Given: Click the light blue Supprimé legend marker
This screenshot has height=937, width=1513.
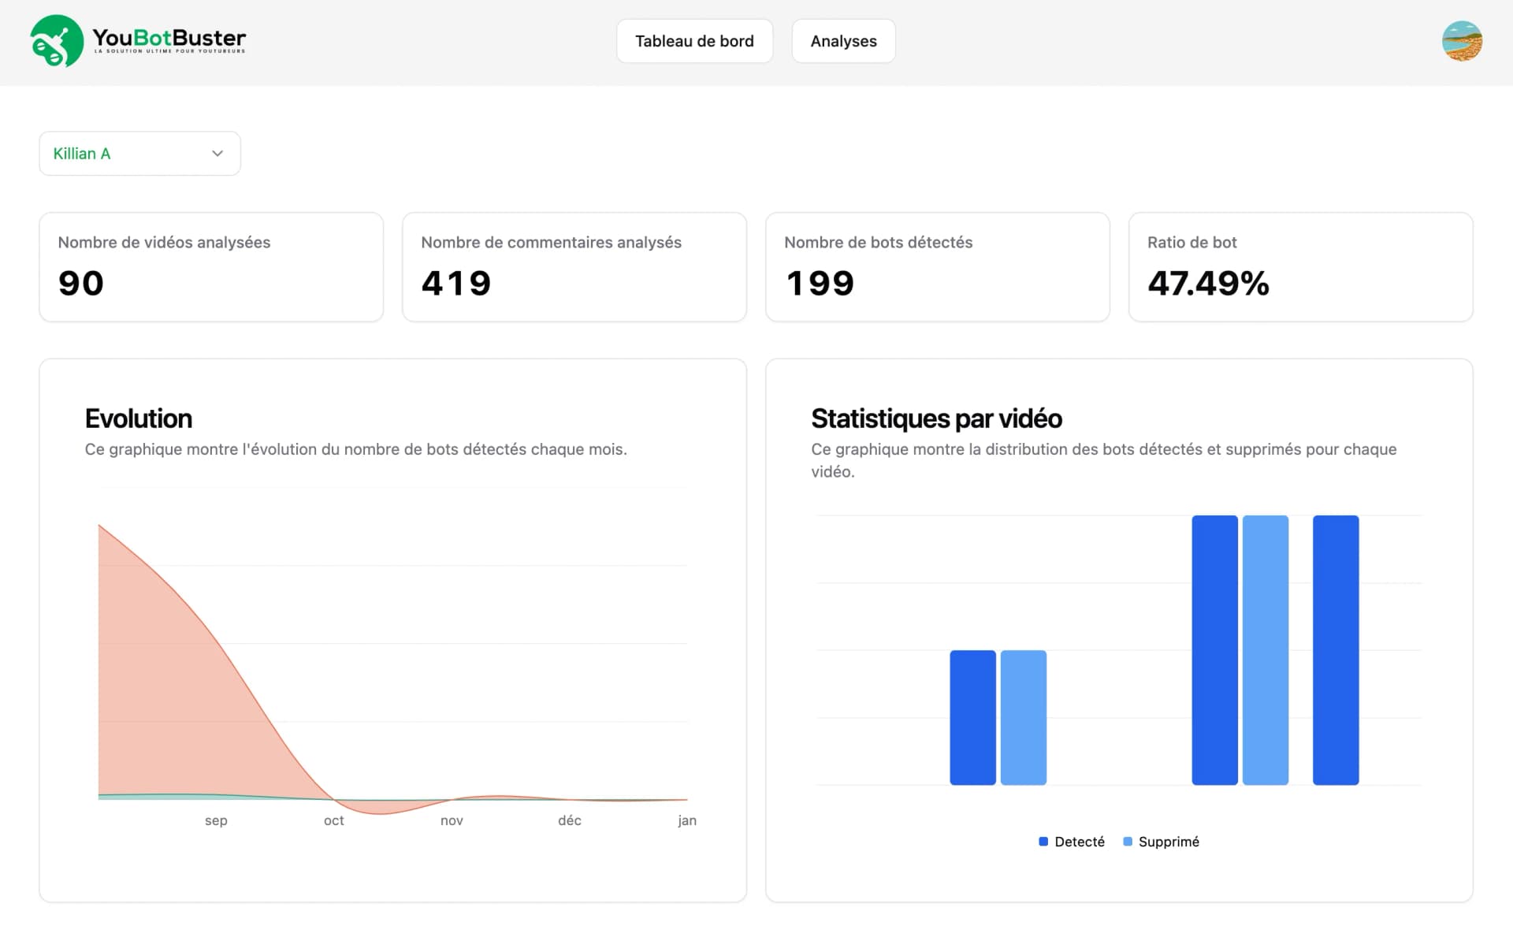Looking at the screenshot, I should tap(1128, 841).
